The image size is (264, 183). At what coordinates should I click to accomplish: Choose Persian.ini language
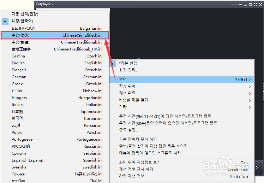coord(55,126)
